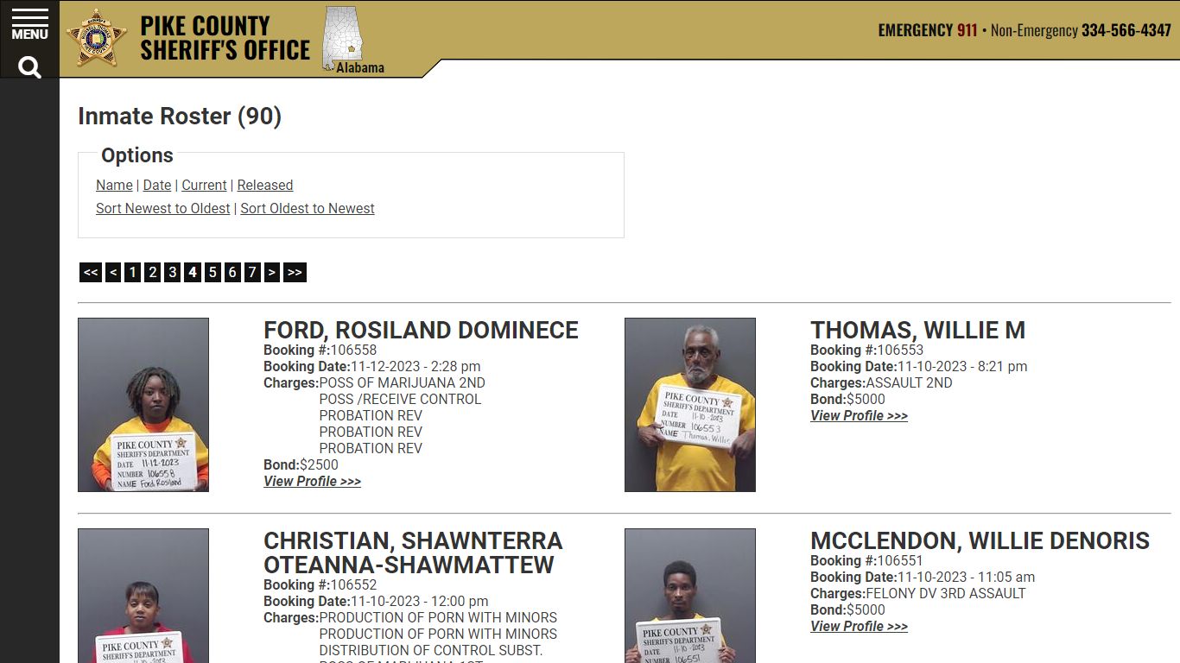
Task: Go to page 2
Action: click(152, 273)
